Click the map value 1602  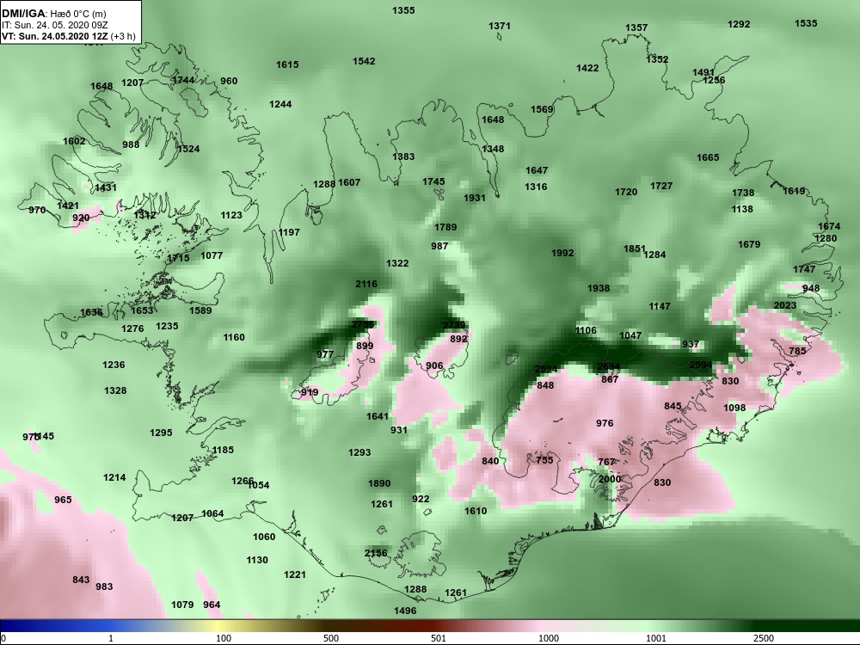(74, 141)
